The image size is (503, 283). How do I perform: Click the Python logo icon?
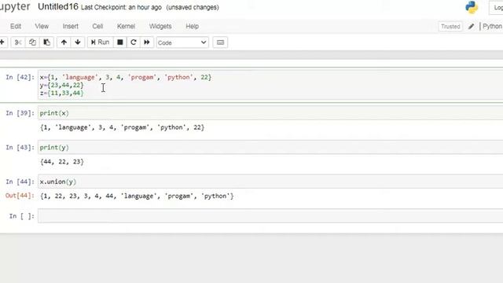click(472, 7)
